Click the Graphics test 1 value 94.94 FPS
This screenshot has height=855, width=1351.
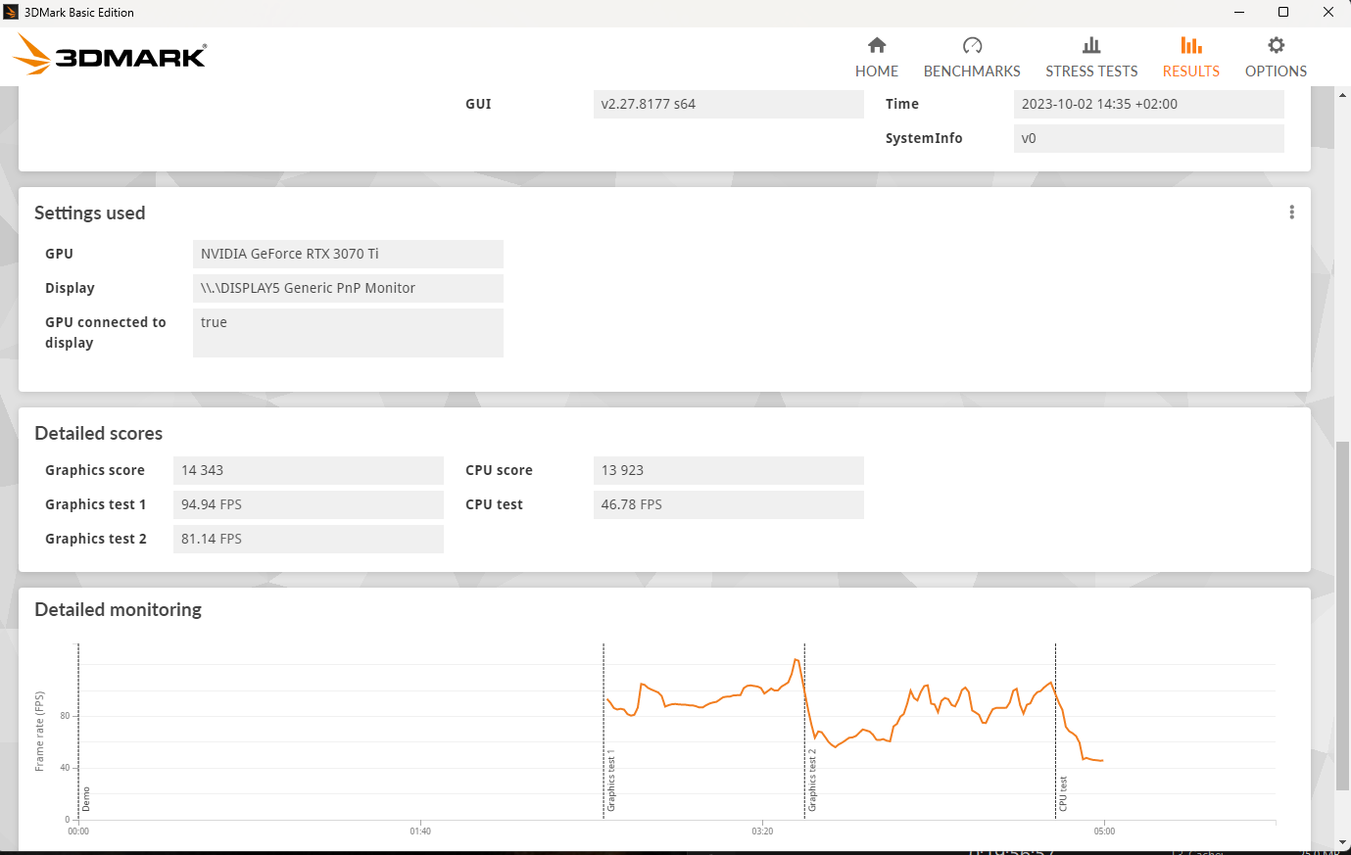tap(309, 504)
